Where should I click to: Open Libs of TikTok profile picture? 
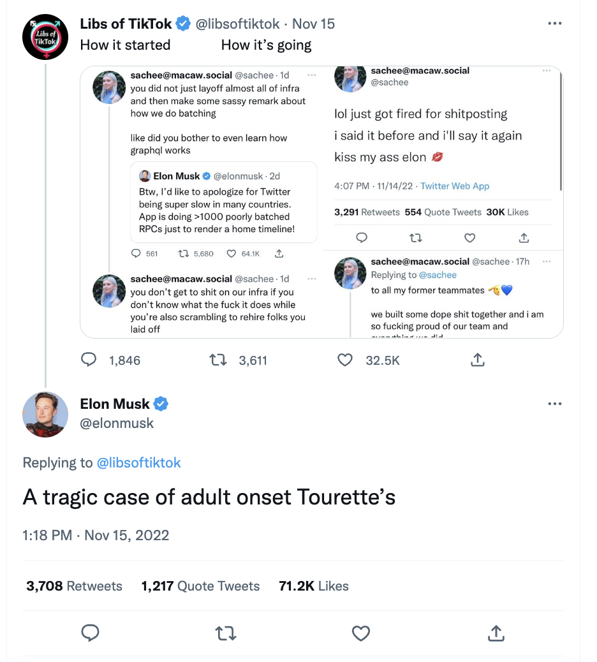[45, 37]
